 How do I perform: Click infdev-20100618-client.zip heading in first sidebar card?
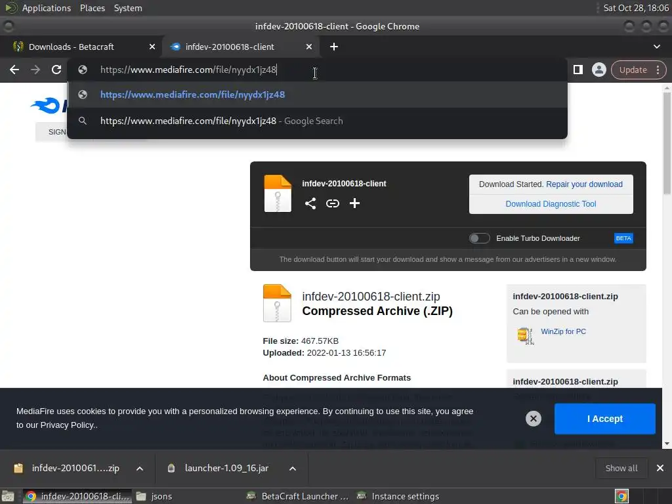pos(565,296)
